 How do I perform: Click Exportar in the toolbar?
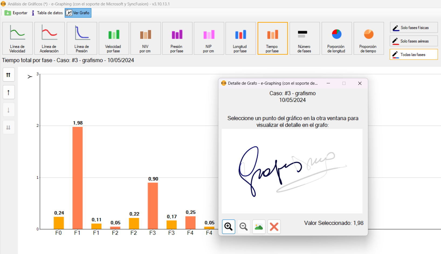point(16,13)
